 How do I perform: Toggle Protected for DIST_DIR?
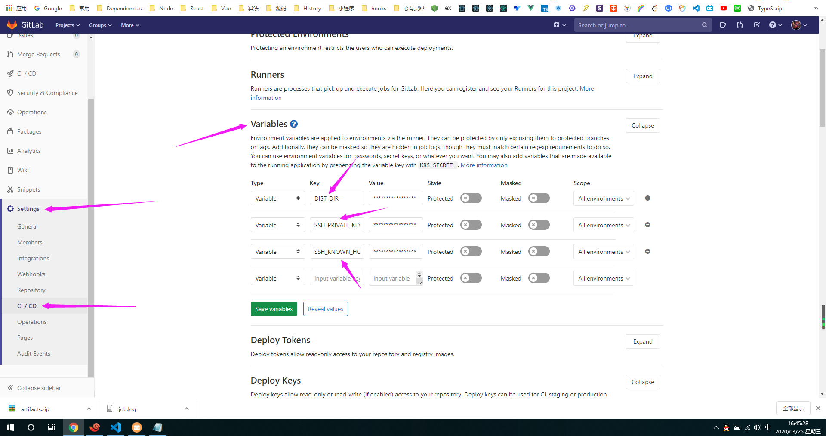[x=471, y=198]
